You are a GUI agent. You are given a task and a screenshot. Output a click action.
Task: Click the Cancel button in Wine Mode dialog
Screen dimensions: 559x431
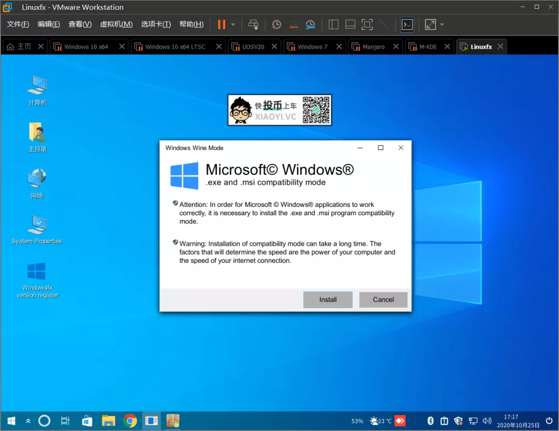(x=383, y=300)
